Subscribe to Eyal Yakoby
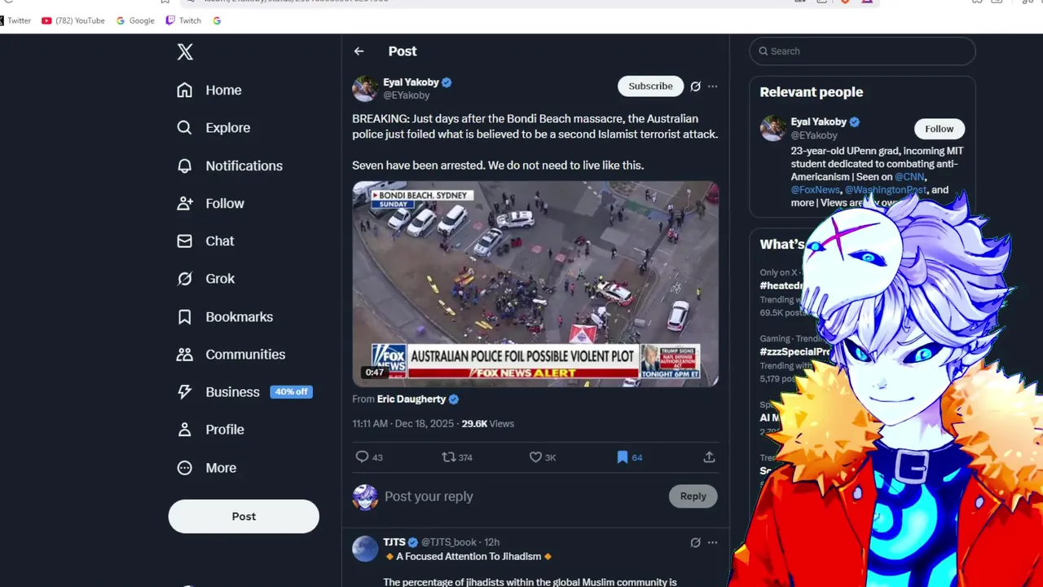Screen dimensions: 1043x587 (650, 86)
